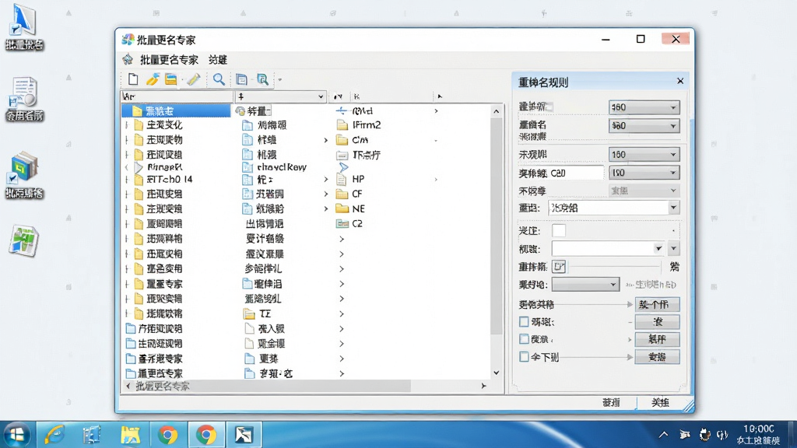Select the IFirm2 folder
The width and height of the screenshot is (797, 448).
click(x=359, y=125)
